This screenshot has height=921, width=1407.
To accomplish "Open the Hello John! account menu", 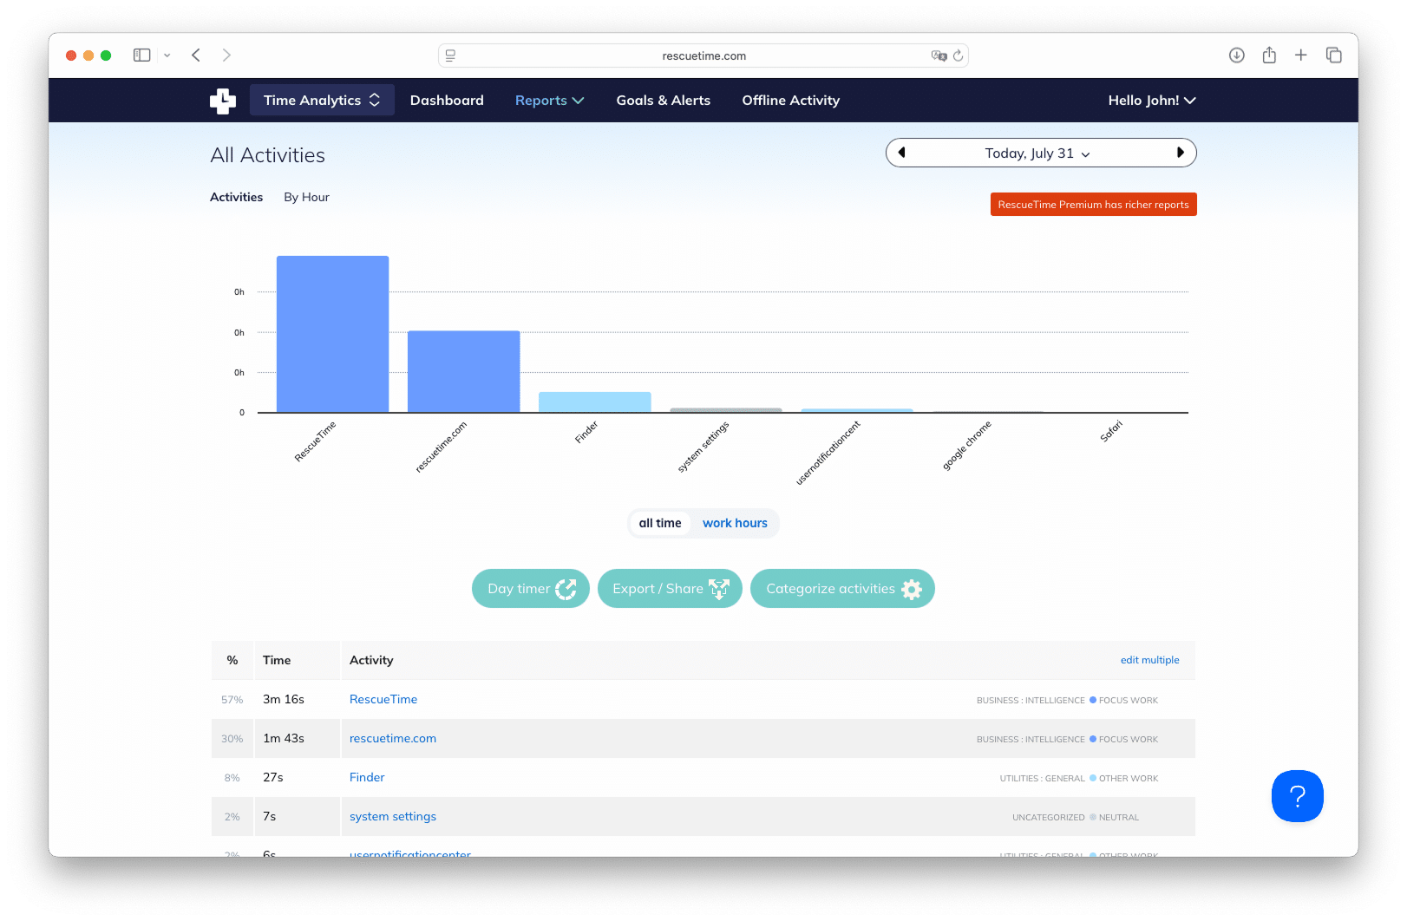I will (x=1152, y=101).
